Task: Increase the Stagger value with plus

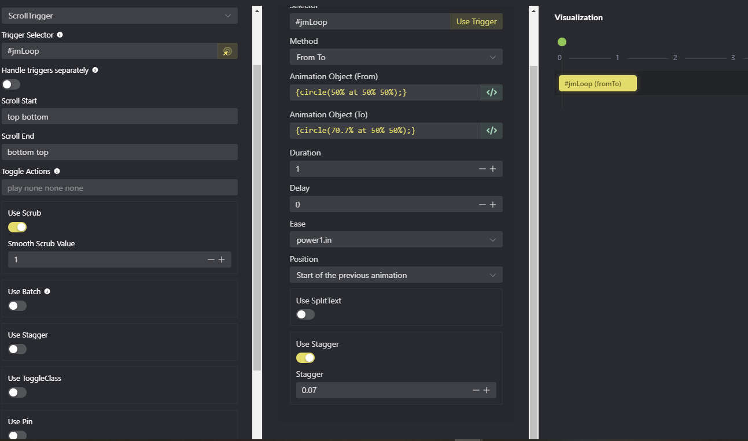Action: [x=487, y=390]
